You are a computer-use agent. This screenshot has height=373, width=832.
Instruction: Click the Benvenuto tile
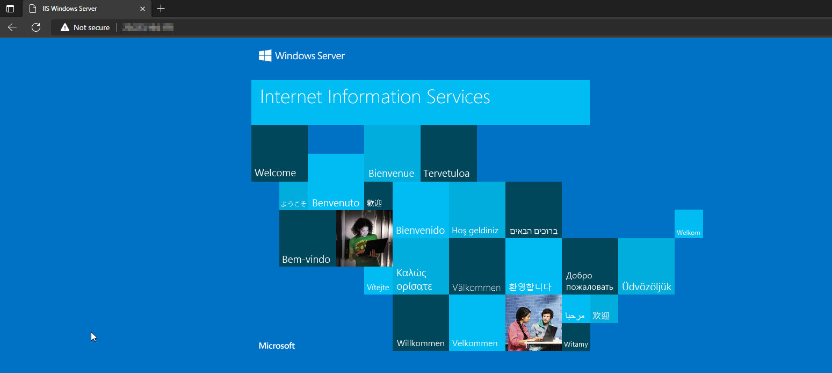336,182
